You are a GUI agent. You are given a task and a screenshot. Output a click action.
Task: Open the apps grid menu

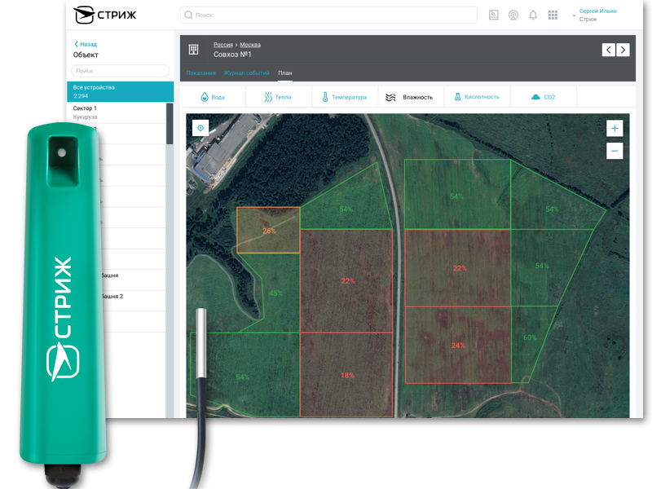[x=553, y=15]
